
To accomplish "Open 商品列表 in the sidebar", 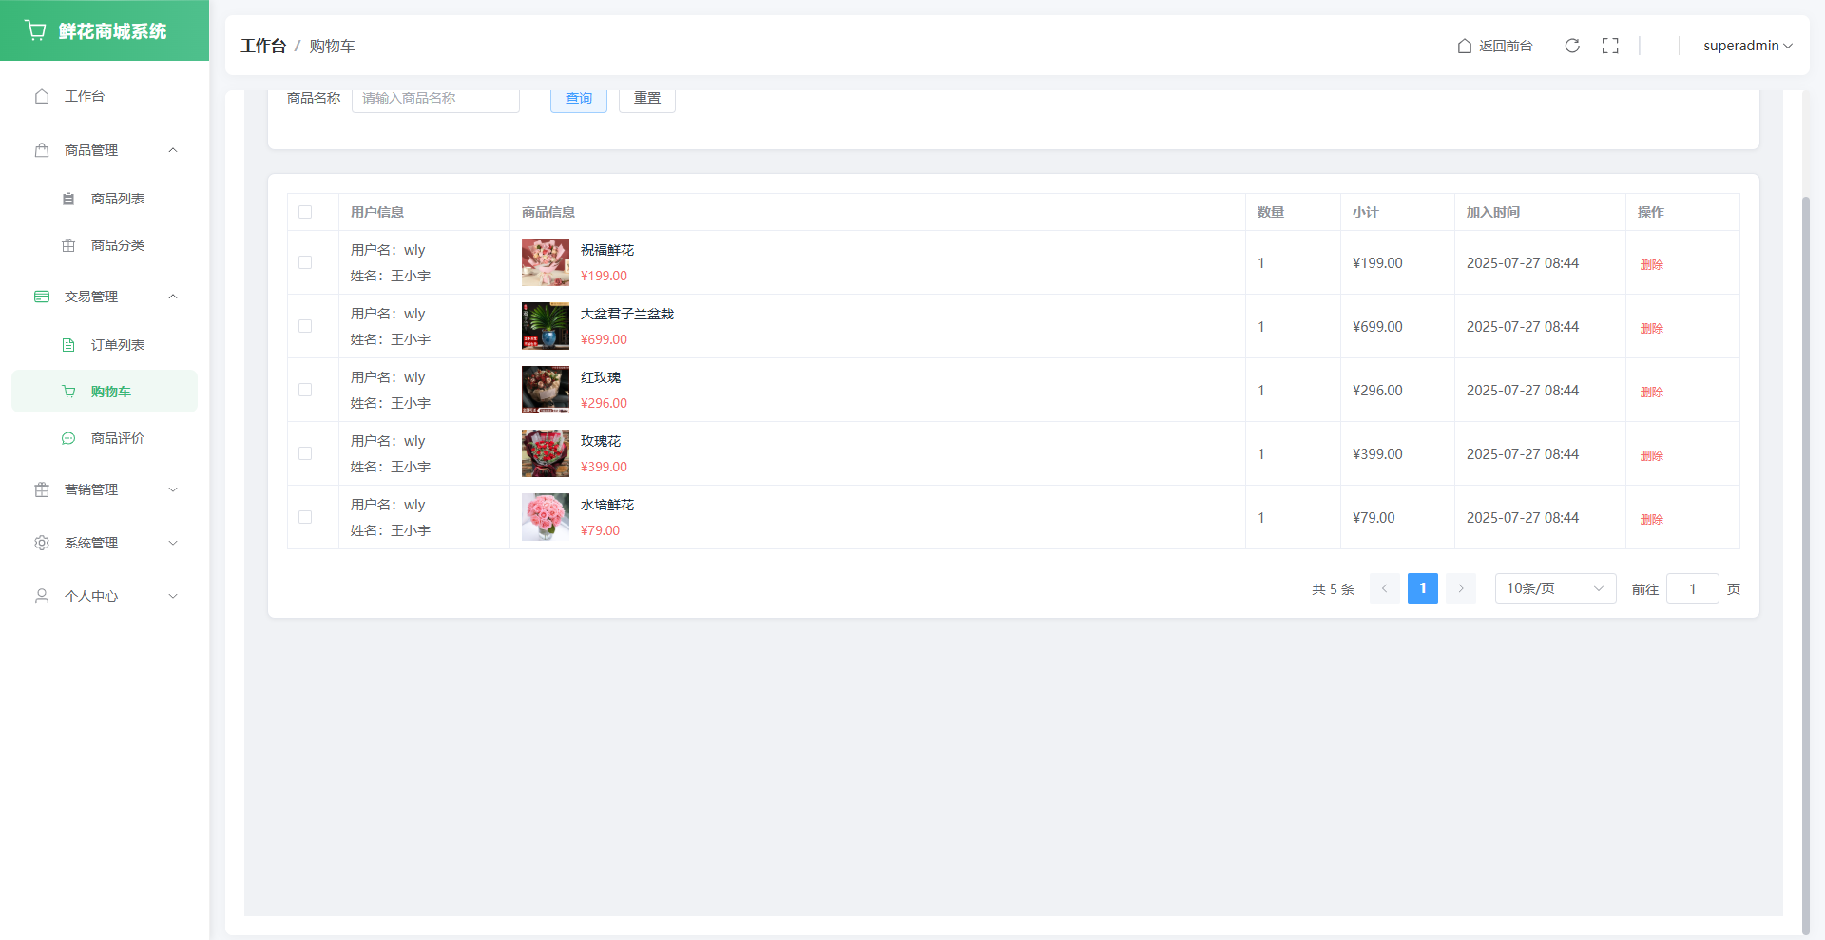I will [117, 199].
